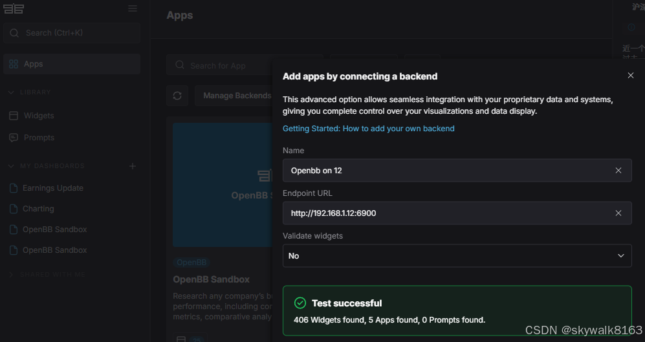The width and height of the screenshot is (645, 342).
Task: Edit the Endpoint URL field
Action: [x=457, y=213]
